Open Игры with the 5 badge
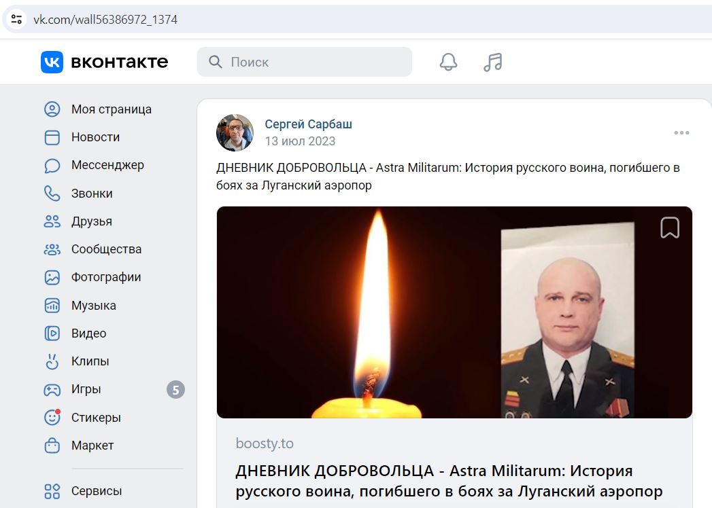Screen dimensions: 712x508 (x=114, y=390)
